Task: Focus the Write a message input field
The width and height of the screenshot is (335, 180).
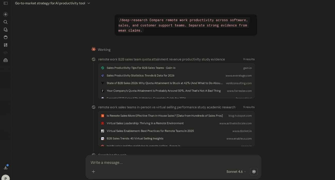Action: pos(173,163)
